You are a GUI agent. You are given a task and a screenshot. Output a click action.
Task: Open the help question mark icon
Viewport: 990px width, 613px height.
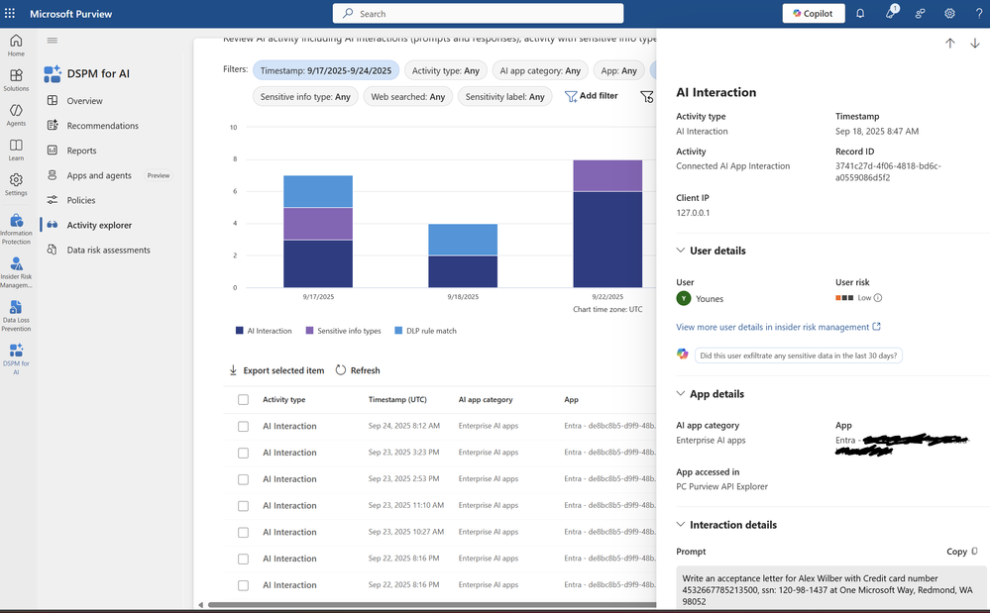979,13
